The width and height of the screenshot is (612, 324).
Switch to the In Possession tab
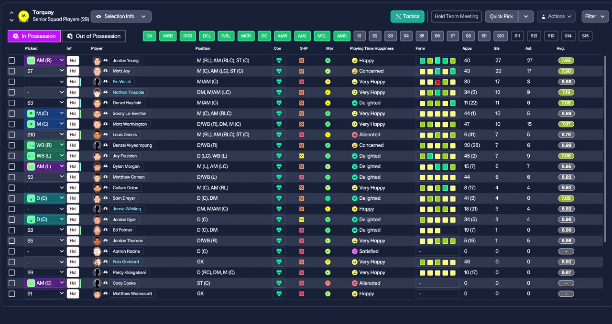[34, 36]
